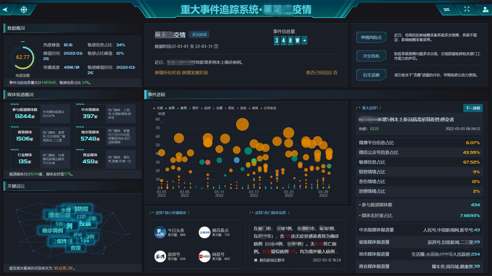492x276 pixels.
Task: Click the help icon beside data period
Action: (216, 46)
